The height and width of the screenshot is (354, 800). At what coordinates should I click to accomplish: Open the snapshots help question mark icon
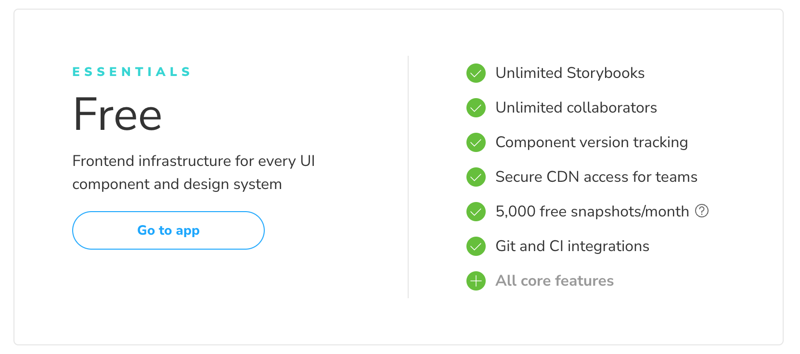702,211
